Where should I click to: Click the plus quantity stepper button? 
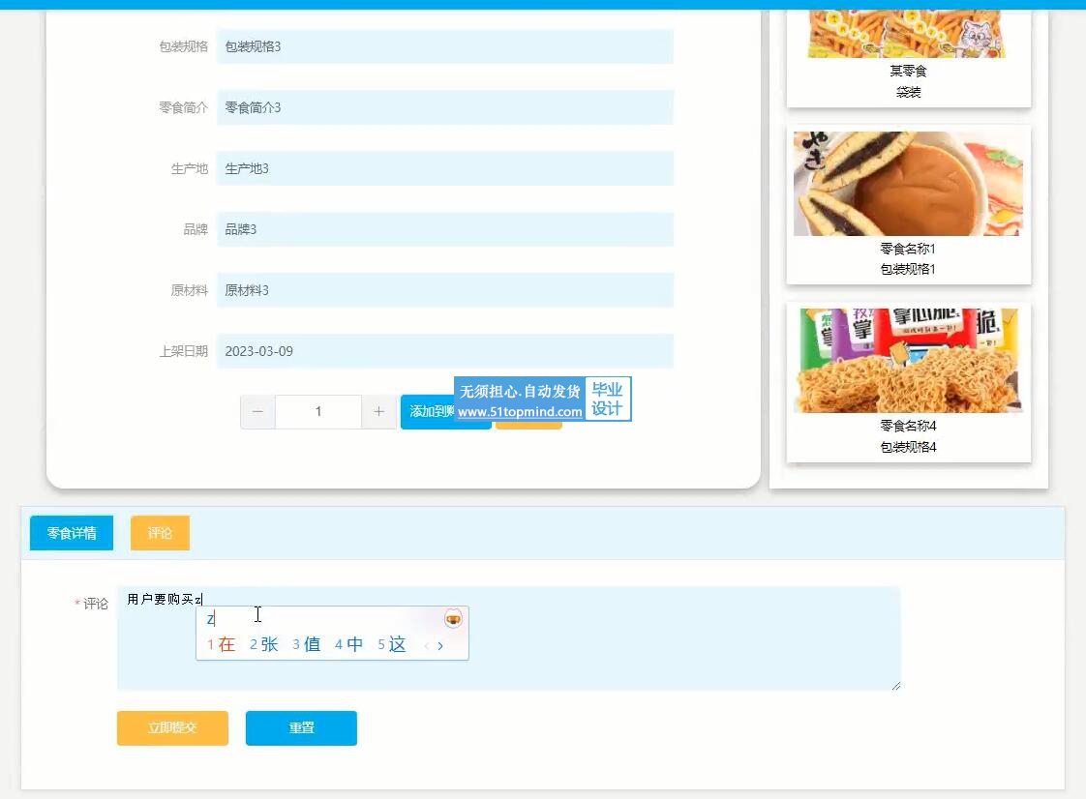click(378, 412)
